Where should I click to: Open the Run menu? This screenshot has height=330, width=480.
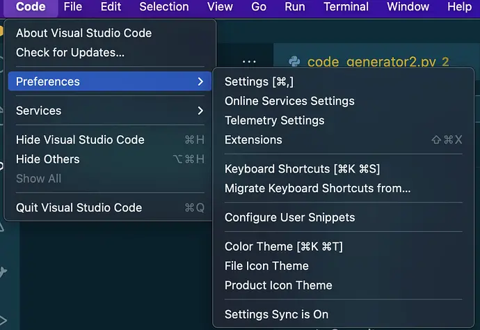pyautogui.click(x=295, y=7)
